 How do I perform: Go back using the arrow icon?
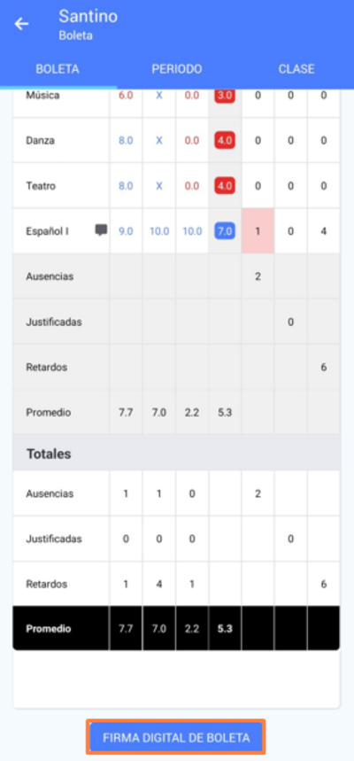(x=22, y=24)
